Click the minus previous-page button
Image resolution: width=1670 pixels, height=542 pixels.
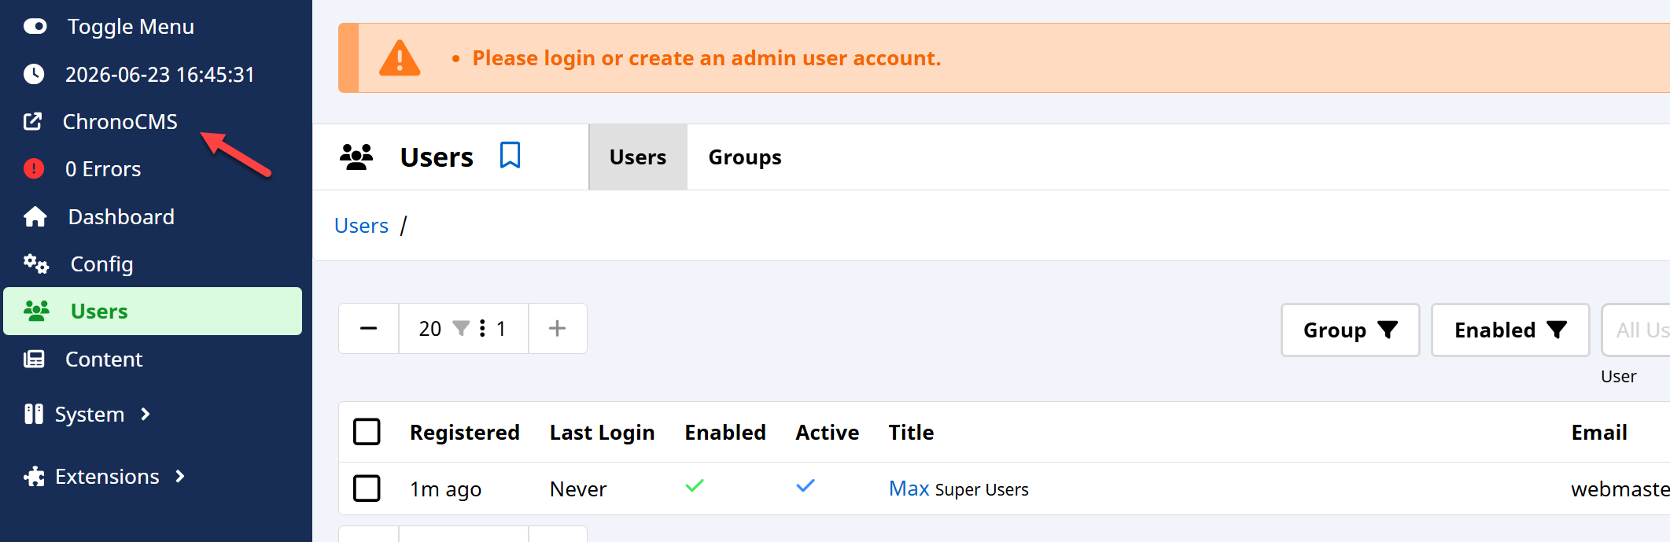368,328
